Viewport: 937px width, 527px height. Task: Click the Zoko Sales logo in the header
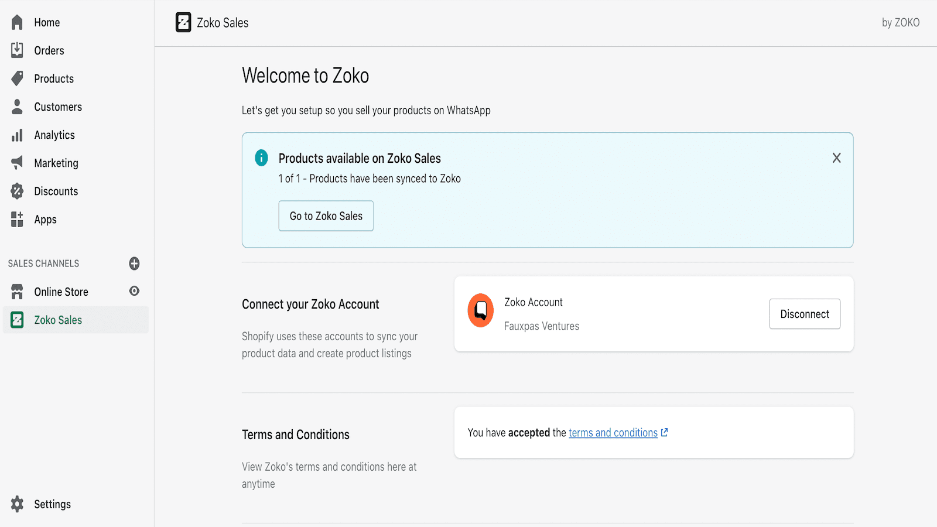coord(184,22)
